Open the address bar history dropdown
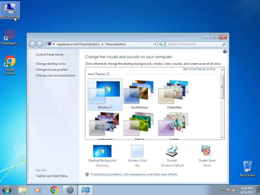This screenshot has width=260, height=195. (155, 44)
